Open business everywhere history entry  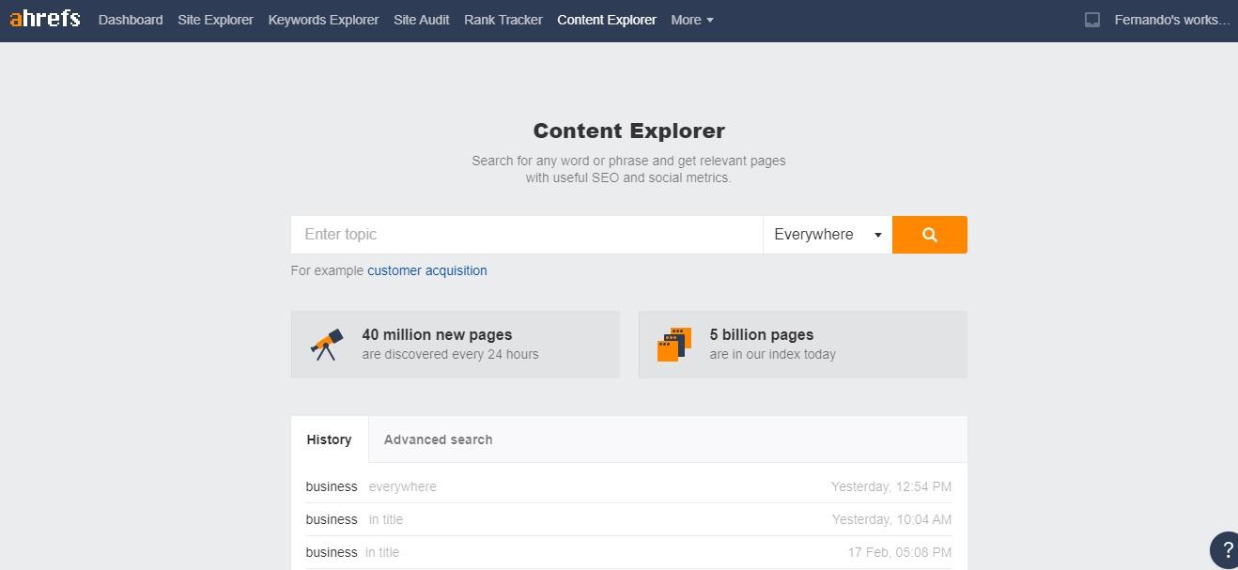pos(628,486)
